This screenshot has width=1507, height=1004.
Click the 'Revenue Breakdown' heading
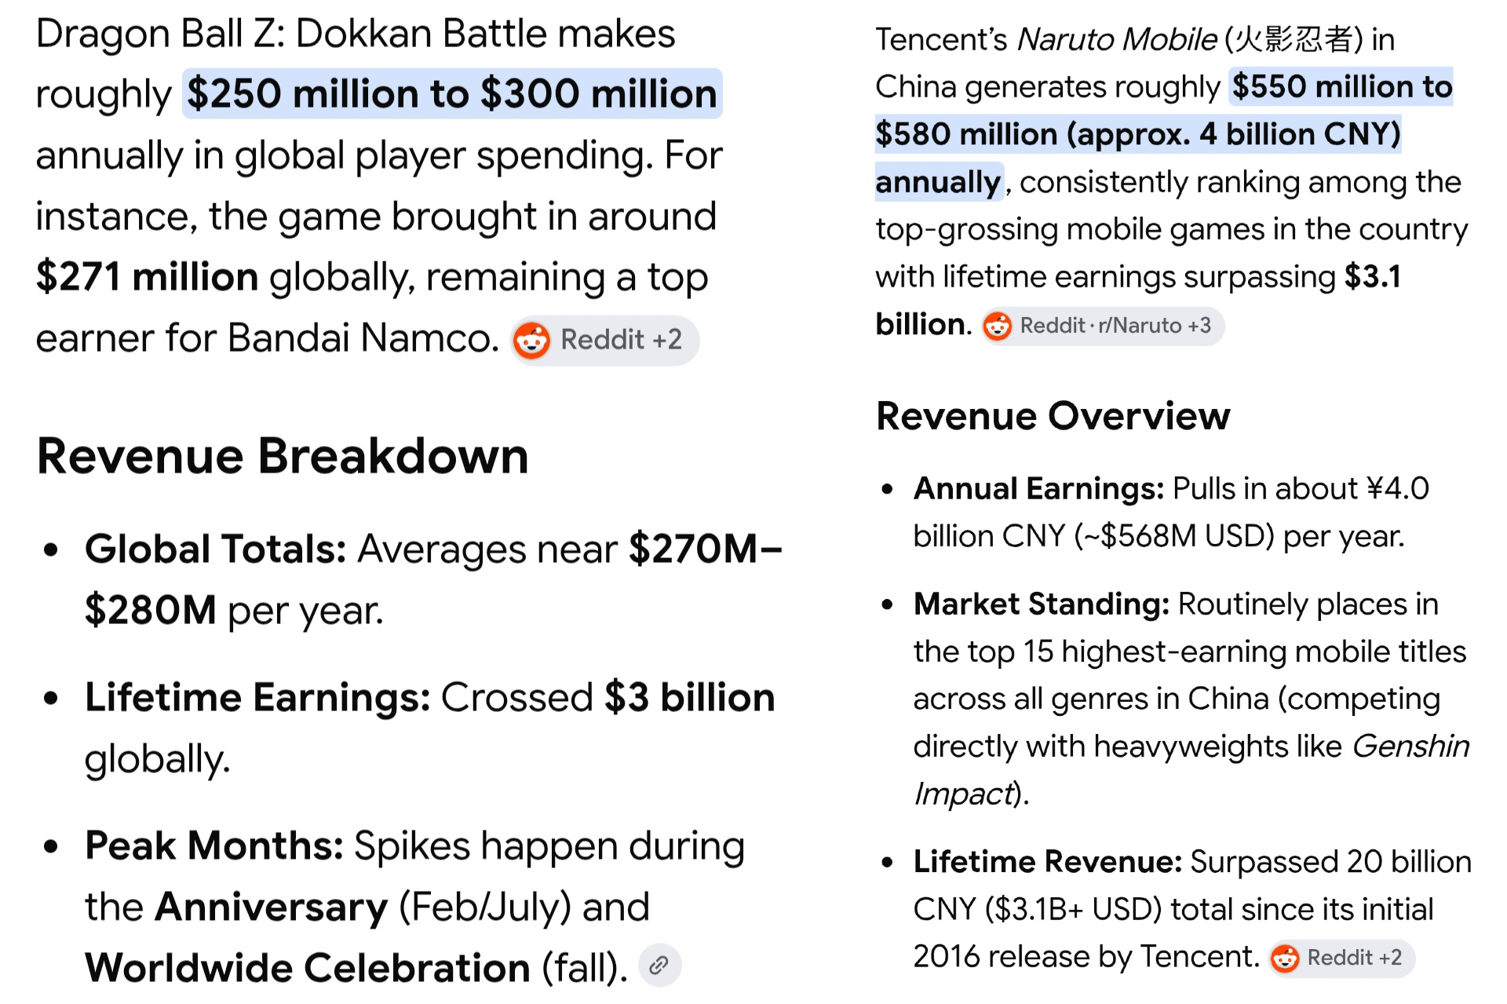point(283,456)
